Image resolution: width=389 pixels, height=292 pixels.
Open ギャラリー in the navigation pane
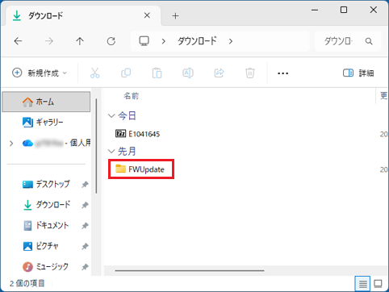[46, 123]
